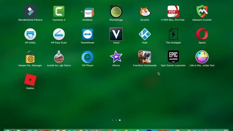Open Epic Games Launcher

(x=173, y=57)
